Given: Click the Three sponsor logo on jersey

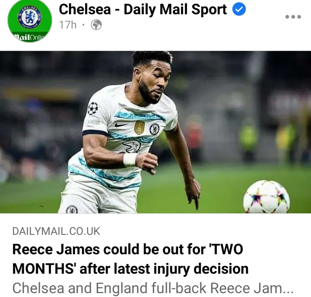Looking at the screenshot, I should tap(131, 146).
